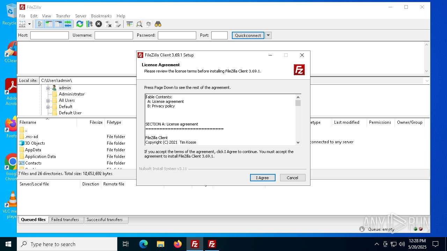Open File Explorer from the taskbar
The width and height of the screenshot is (447, 251).
click(x=160, y=244)
